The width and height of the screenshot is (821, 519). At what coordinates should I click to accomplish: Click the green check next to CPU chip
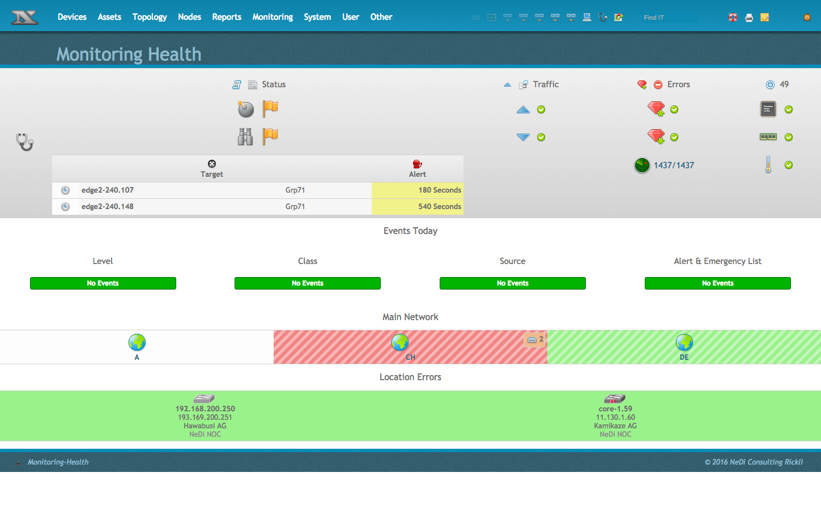[x=789, y=109]
